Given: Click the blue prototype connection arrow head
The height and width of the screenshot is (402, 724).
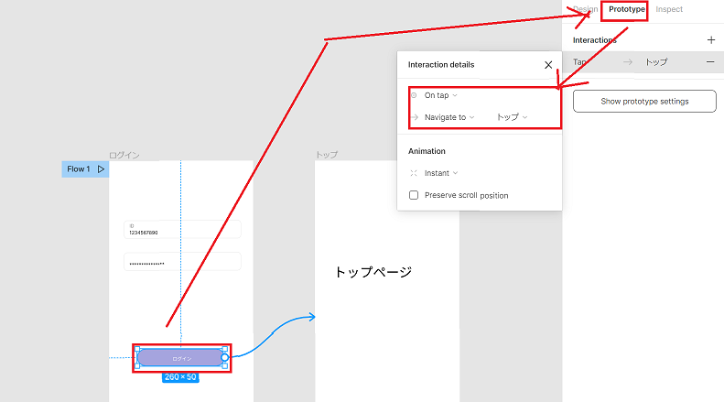Looking at the screenshot, I should pos(312,317).
